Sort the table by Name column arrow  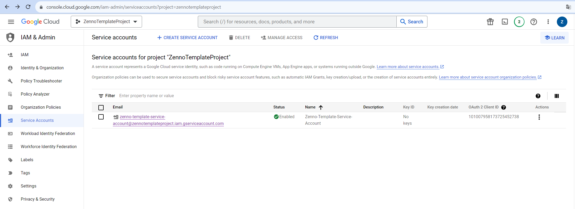point(321,107)
